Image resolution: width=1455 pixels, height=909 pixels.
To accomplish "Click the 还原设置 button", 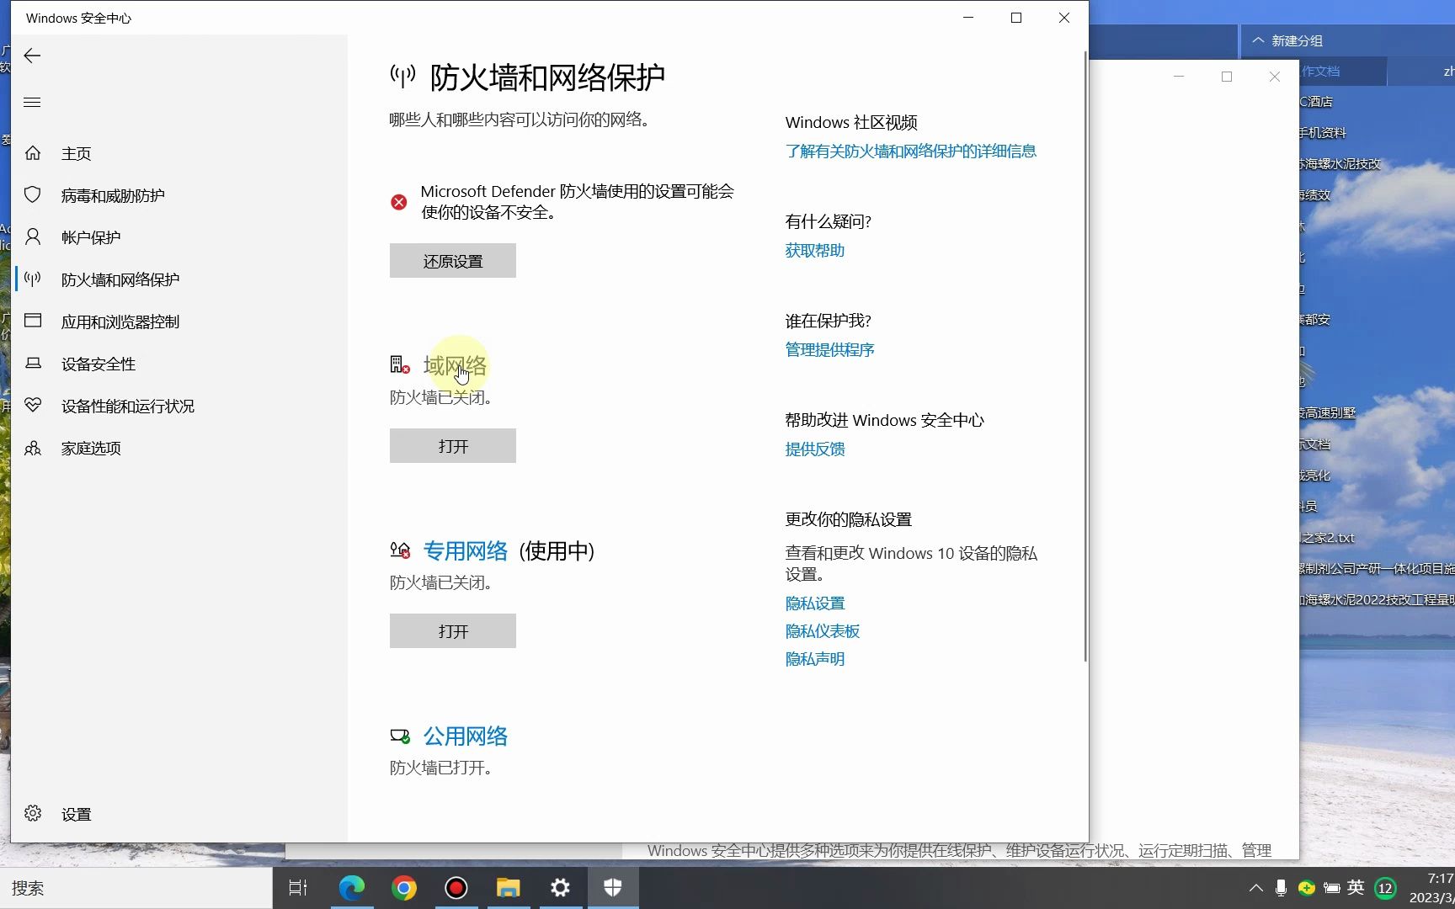I will (452, 261).
